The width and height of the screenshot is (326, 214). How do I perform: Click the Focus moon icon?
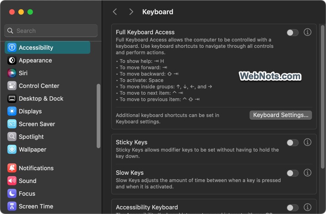click(x=12, y=194)
